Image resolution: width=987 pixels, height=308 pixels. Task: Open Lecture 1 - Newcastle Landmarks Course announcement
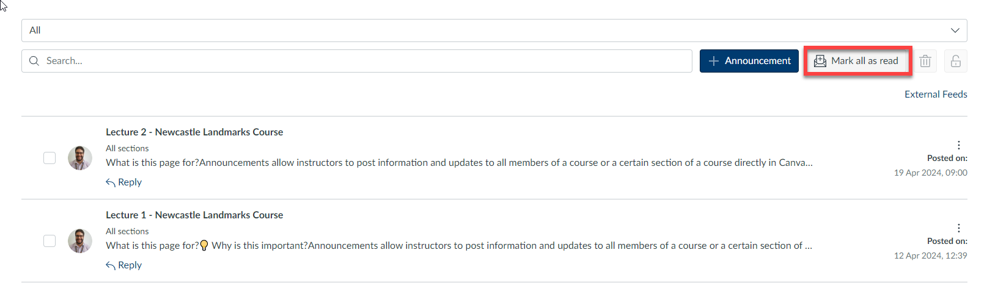pos(194,215)
